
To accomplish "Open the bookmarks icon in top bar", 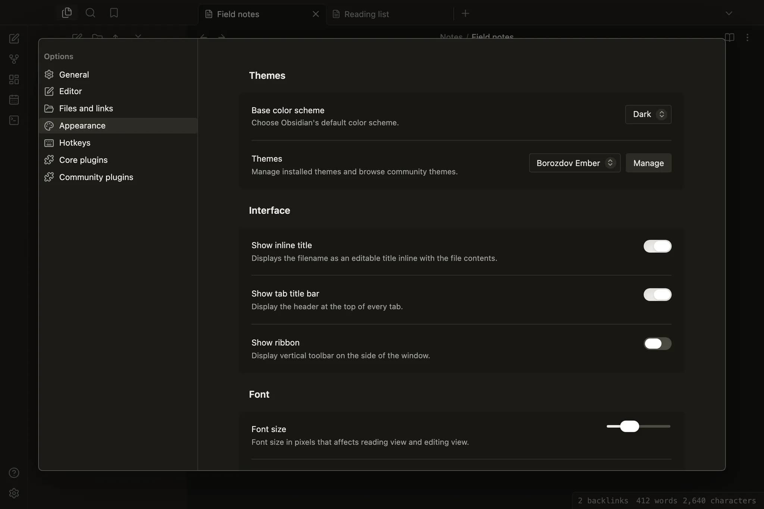I will (114, 13).
